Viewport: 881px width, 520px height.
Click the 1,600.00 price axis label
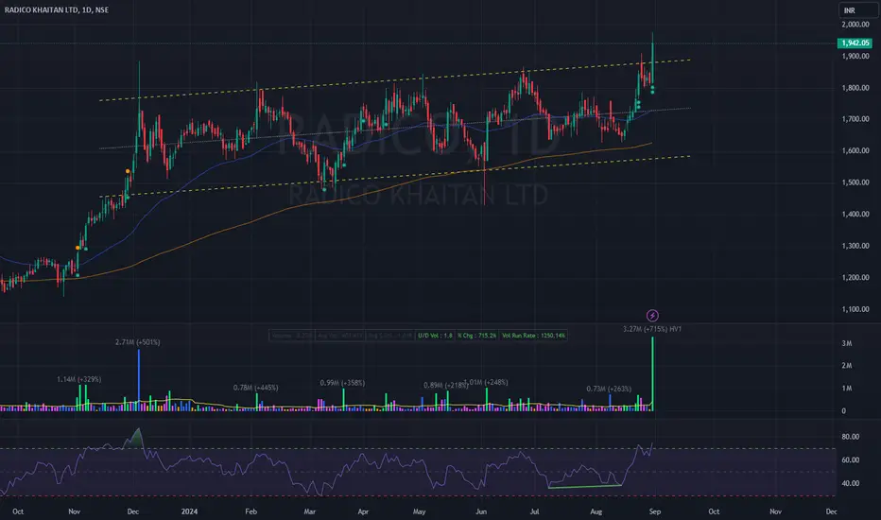click(x=855, y=150)
